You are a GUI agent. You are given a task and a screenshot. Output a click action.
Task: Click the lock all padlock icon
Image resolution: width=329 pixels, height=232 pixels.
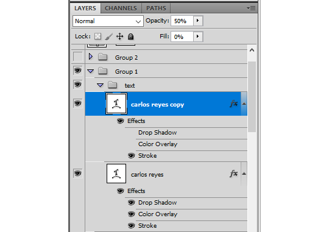(131, 37)
